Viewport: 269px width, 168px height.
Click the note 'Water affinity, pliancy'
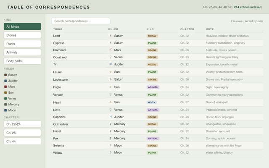219,152
